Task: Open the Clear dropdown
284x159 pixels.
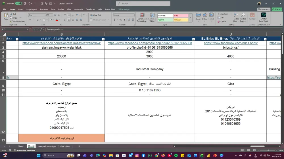Action: tap(222, 22)
